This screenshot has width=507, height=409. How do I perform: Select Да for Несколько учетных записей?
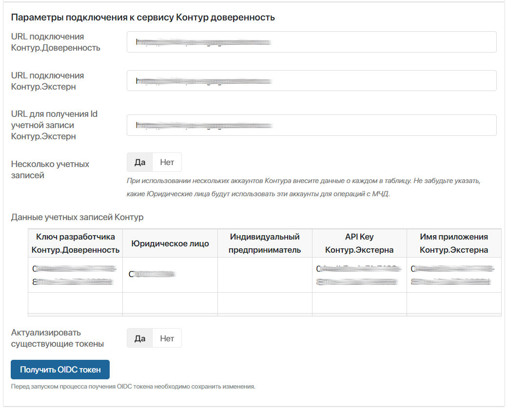coord(140,162)
